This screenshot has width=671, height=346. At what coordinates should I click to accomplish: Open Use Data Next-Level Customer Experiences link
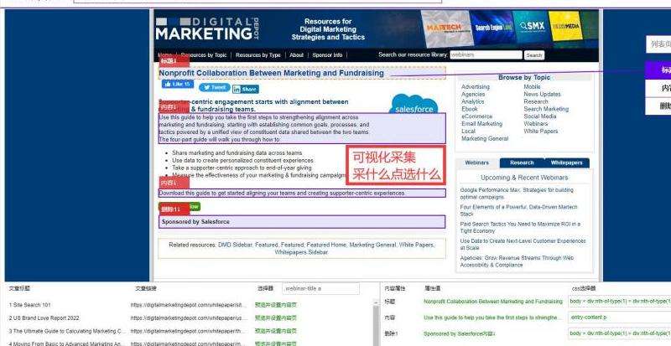(523, 244)
